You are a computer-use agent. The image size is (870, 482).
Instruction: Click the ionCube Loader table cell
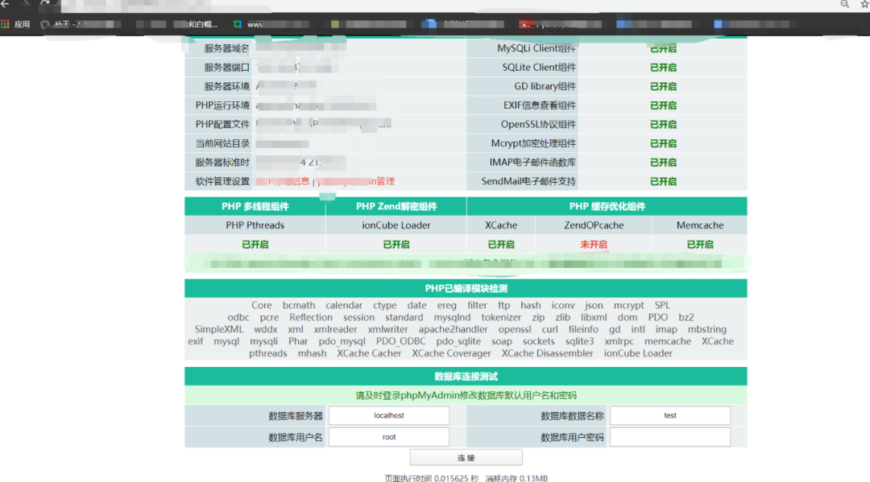[396, 226]
